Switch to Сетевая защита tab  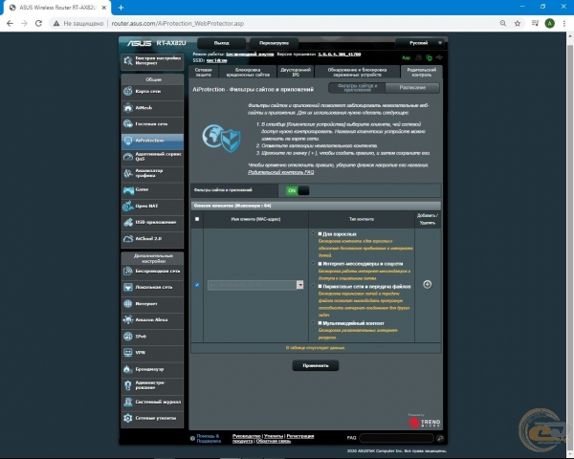(203, 72)
